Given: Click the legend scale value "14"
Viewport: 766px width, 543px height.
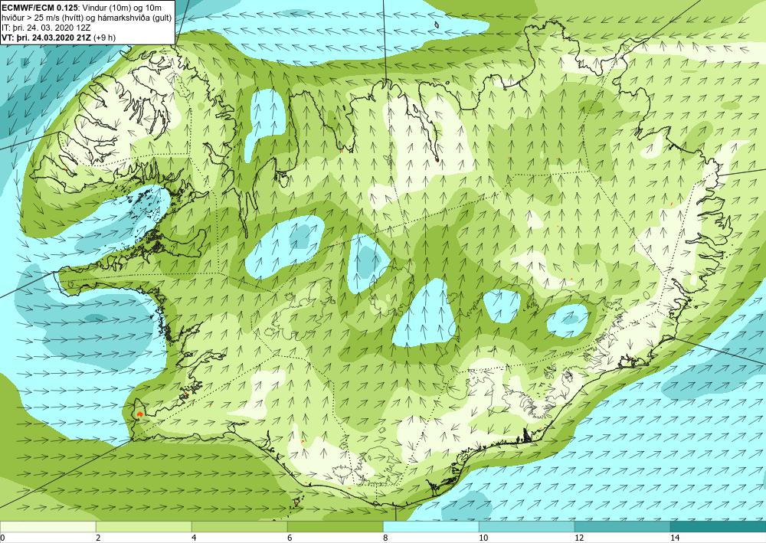Looking at the screenshot, I should (x=675, y=538).
